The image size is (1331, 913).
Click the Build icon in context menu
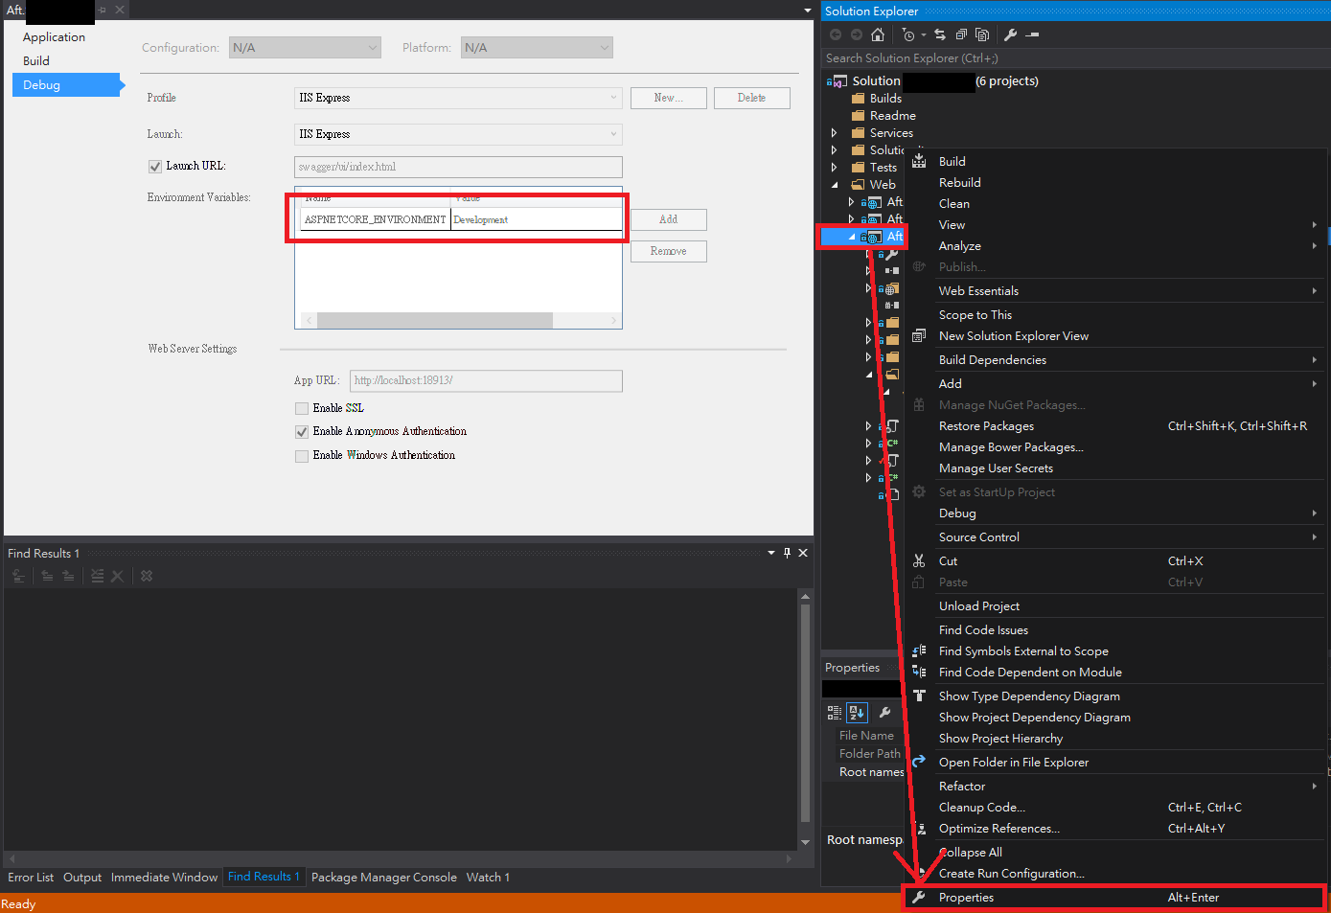coord(919,161)
